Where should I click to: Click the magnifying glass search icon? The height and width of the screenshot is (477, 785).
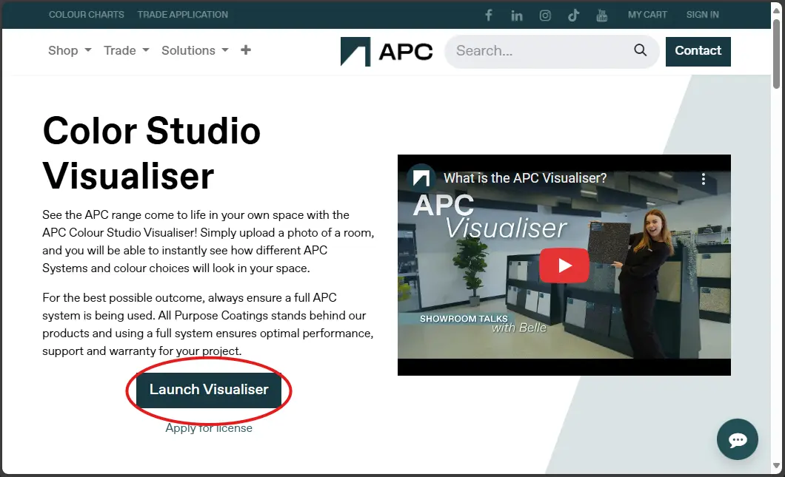click(641, 50)
